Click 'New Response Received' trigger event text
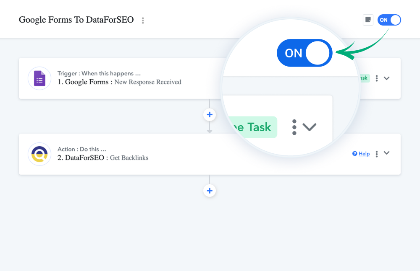Viewport: 420px width, 271px height. [x=148, y=82]
